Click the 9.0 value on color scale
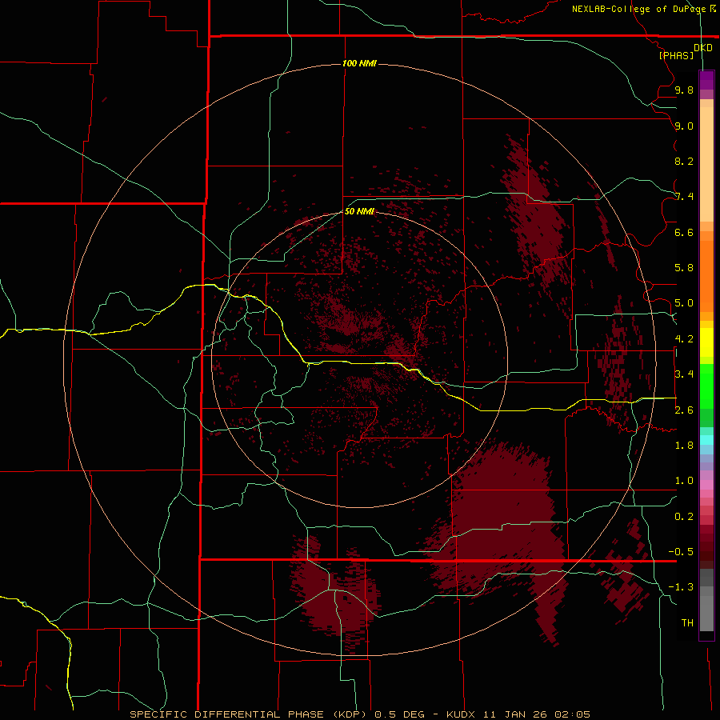 tap(684, 126)
